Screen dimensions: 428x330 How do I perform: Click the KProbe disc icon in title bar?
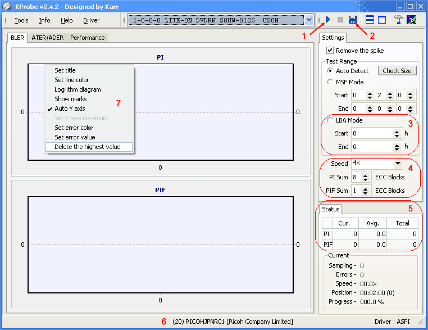tap(6, 6)
